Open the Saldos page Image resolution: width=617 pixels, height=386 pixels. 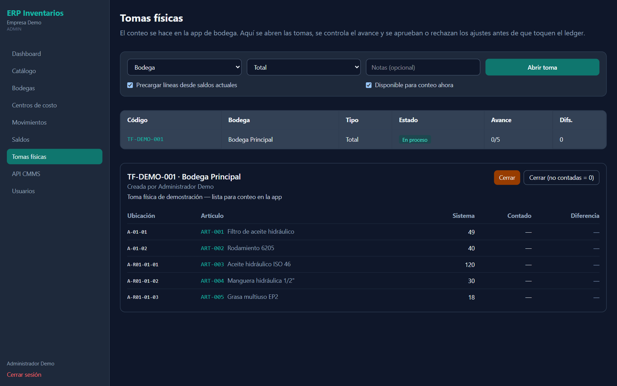click(55, 140)
